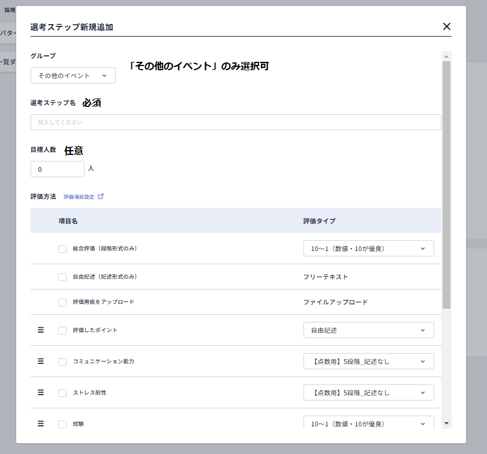The width and height of the screenshot is (487, 454).
Task: Click the drag handle beside コミュニケーション能力 row
Action: 40,361
